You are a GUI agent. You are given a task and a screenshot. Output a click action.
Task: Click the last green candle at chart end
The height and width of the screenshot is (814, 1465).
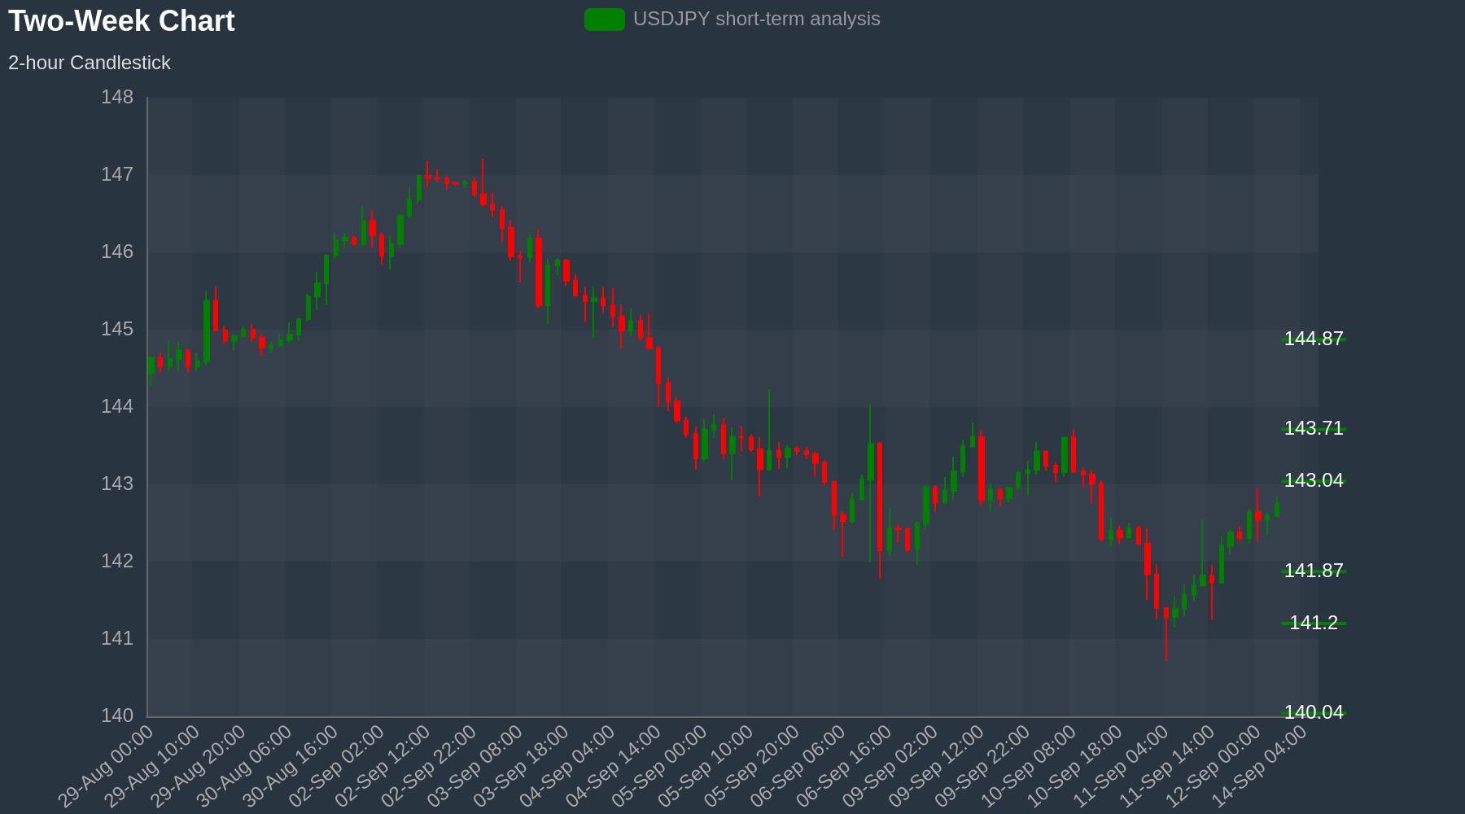tap(1277, 507)
